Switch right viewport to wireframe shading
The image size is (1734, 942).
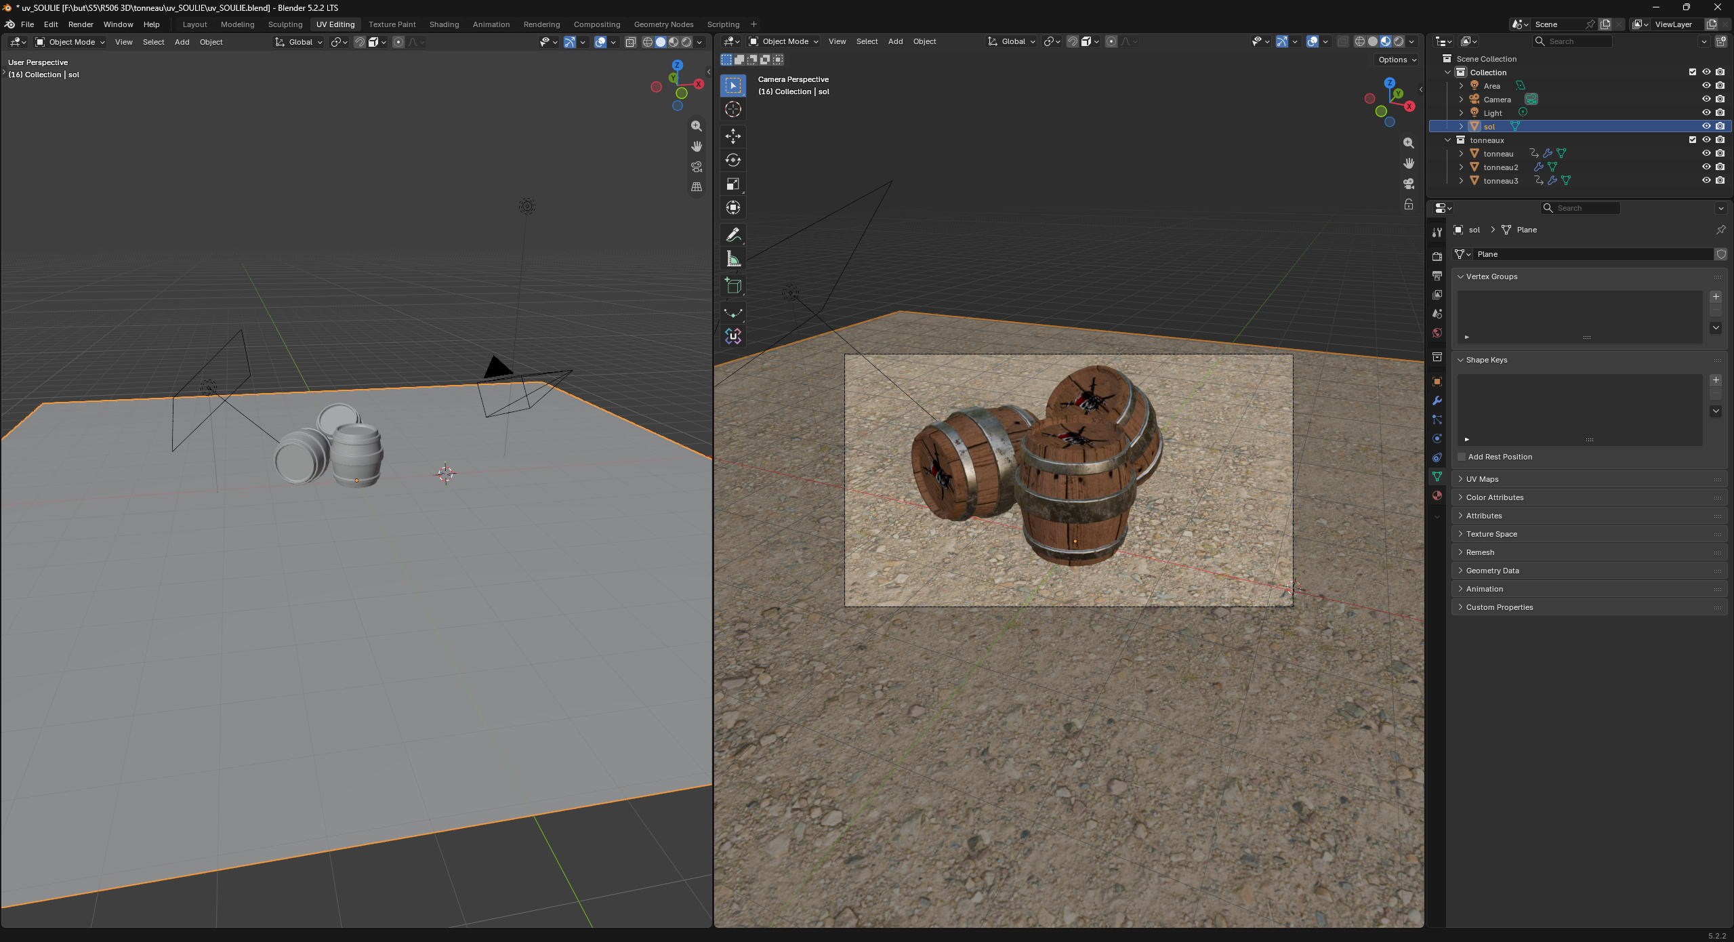point(1359,41)
